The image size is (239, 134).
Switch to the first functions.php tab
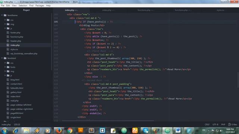coord(146,10)
